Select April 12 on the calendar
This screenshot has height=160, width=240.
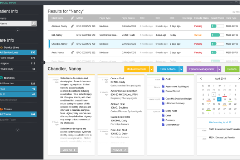click(x=219, y=100)
